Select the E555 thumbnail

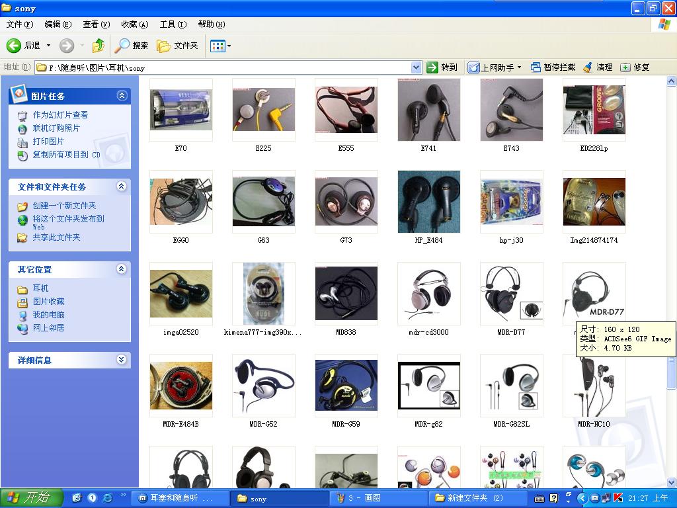point(346,110)
